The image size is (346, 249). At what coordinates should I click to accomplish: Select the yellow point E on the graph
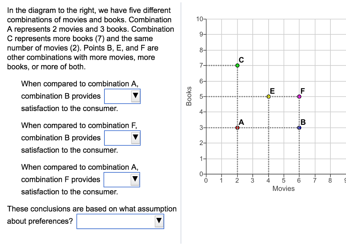click(x=268, y=96)
